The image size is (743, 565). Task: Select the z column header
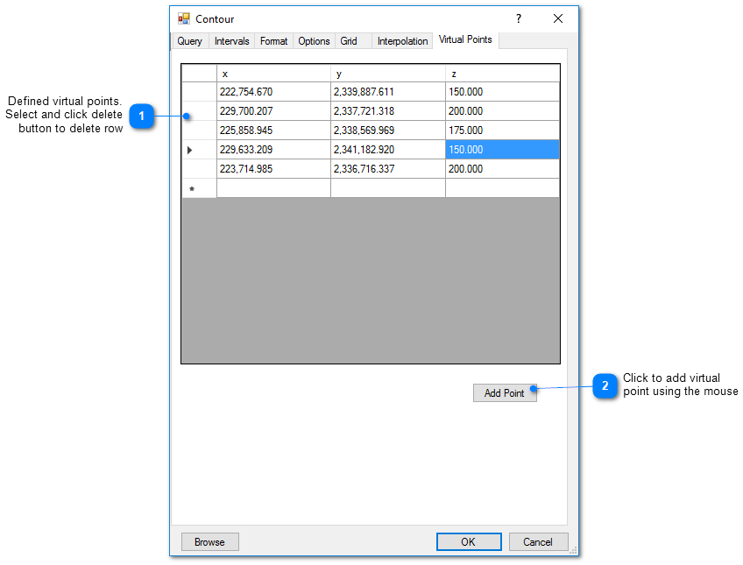click(x=502, y=73)
